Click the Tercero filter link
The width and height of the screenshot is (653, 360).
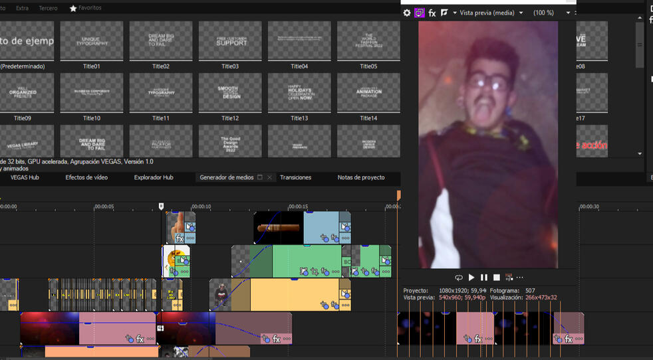(x=48, y=8)
